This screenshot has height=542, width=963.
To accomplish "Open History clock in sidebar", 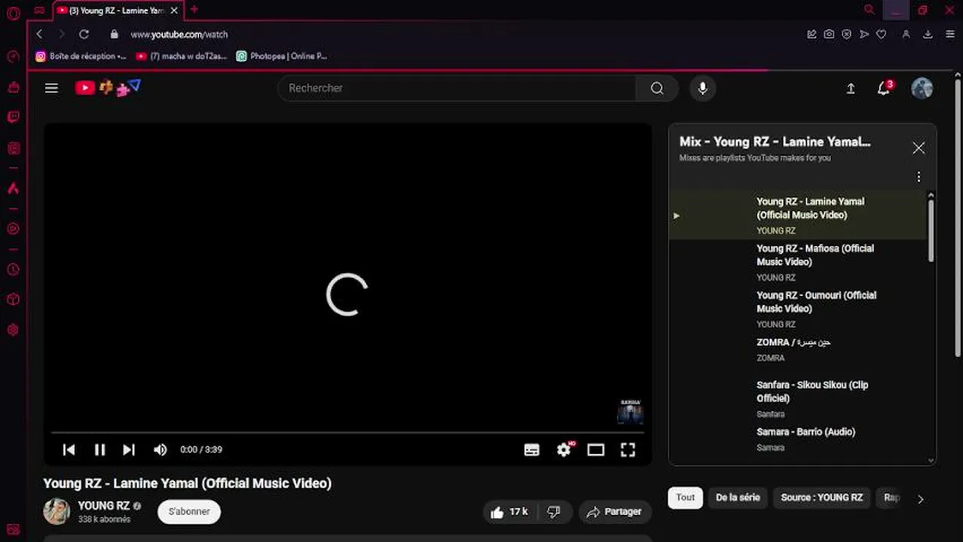I will 13,269.
